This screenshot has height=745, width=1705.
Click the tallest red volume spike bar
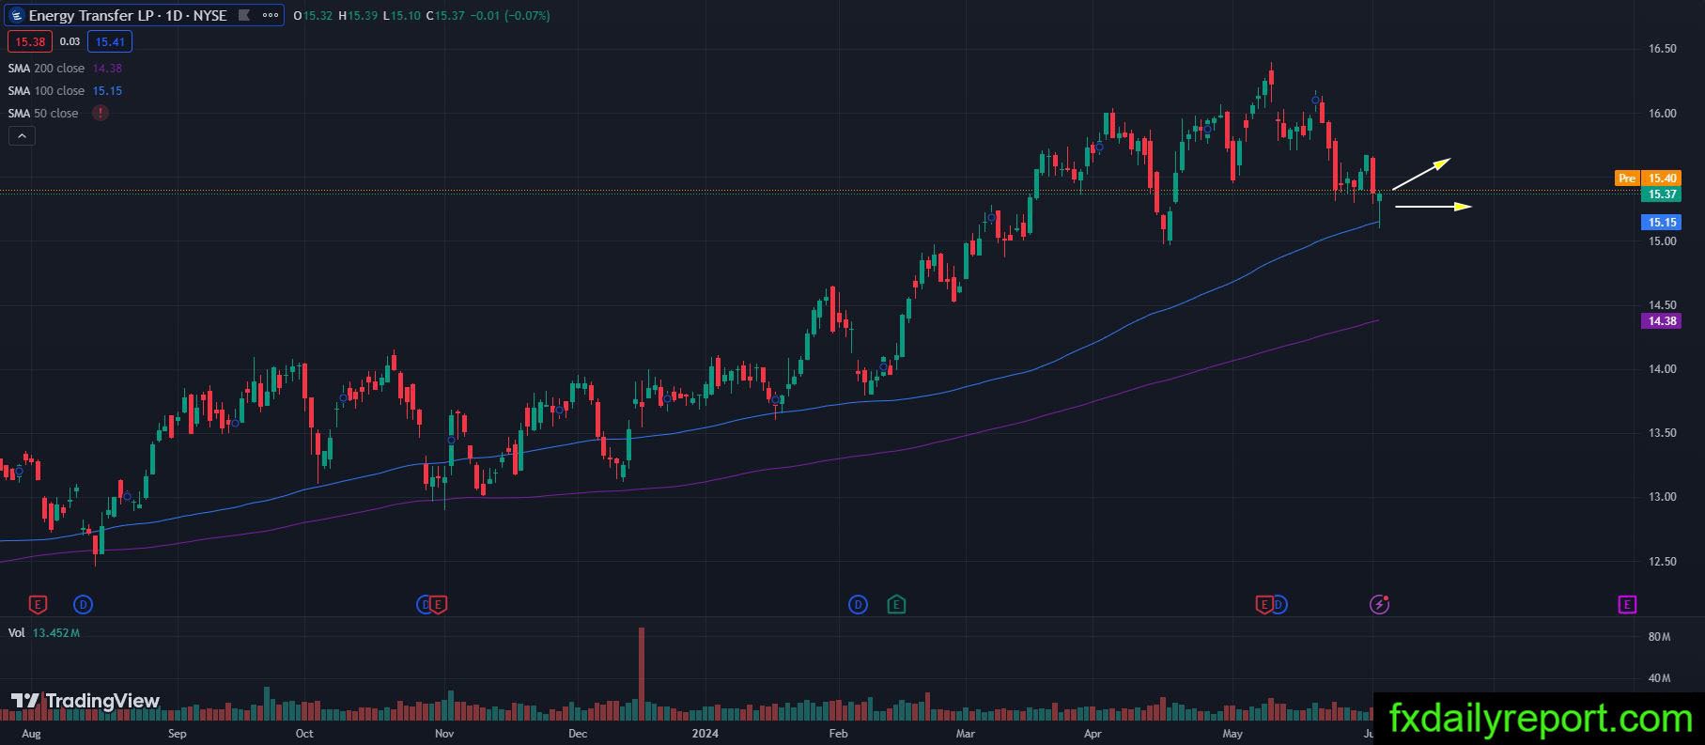point(642,674)
